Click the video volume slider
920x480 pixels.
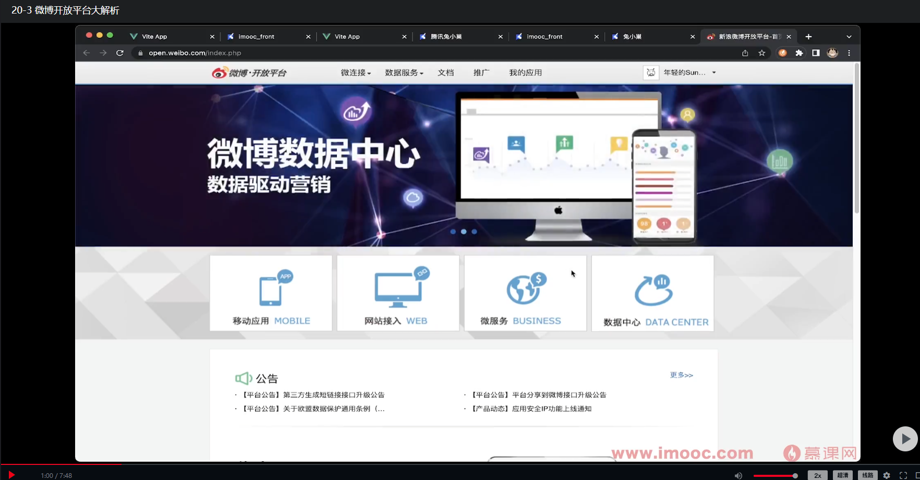(776, 475)
